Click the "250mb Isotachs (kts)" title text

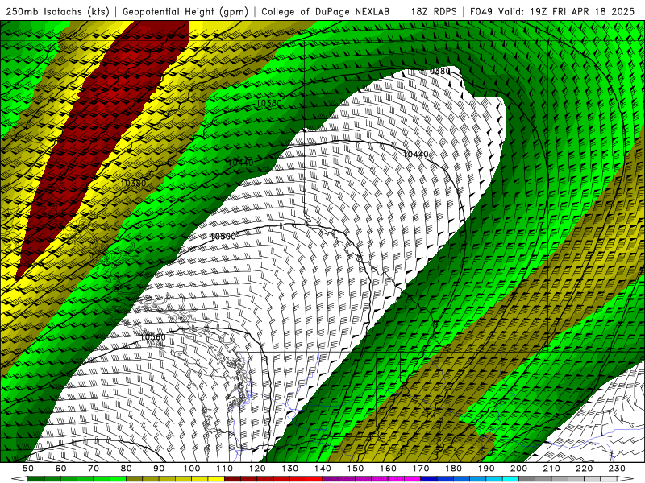pos(57,12)
